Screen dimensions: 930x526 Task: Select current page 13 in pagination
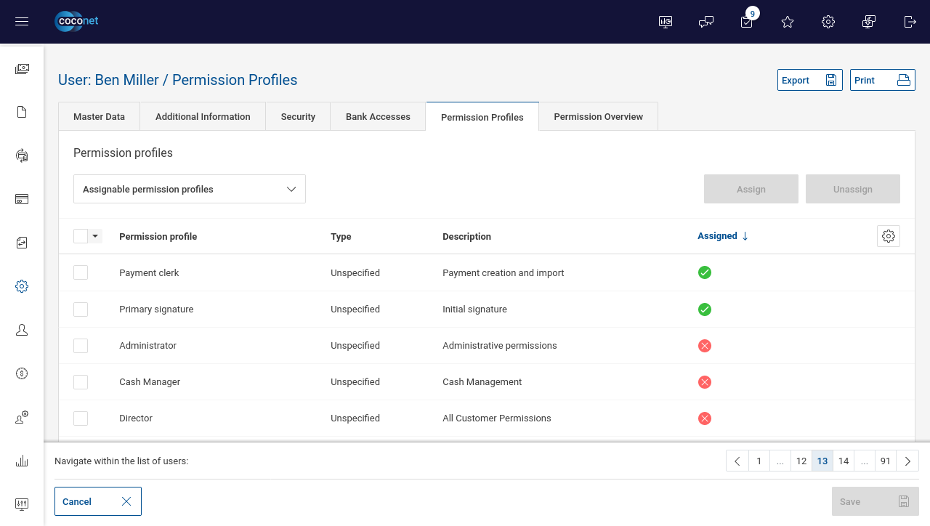822,461
